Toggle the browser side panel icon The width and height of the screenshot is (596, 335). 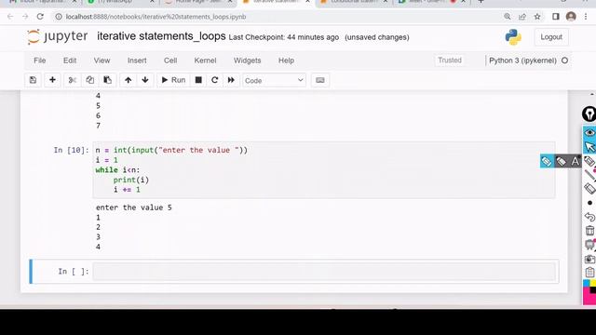point(556,17)
